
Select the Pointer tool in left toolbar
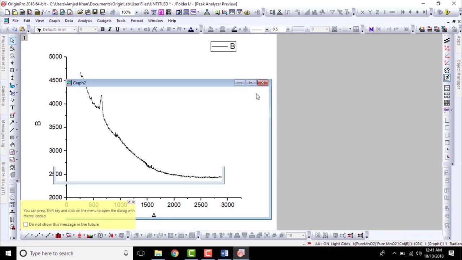tap(12, 40)
